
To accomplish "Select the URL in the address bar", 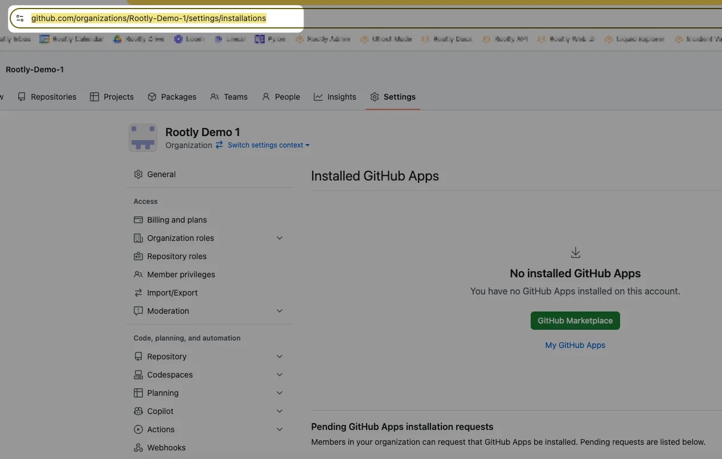I will (149, 18).
